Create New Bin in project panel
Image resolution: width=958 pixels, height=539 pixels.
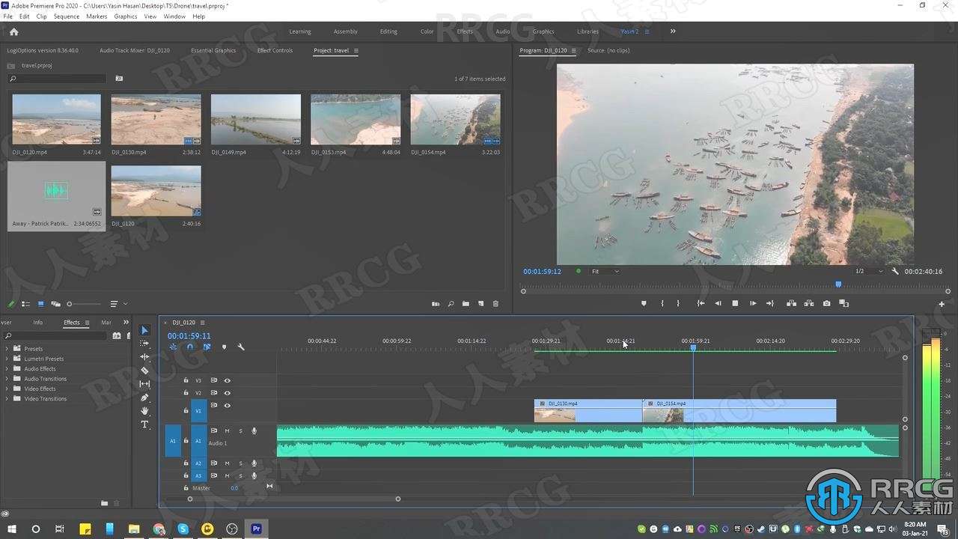(466, 304)
